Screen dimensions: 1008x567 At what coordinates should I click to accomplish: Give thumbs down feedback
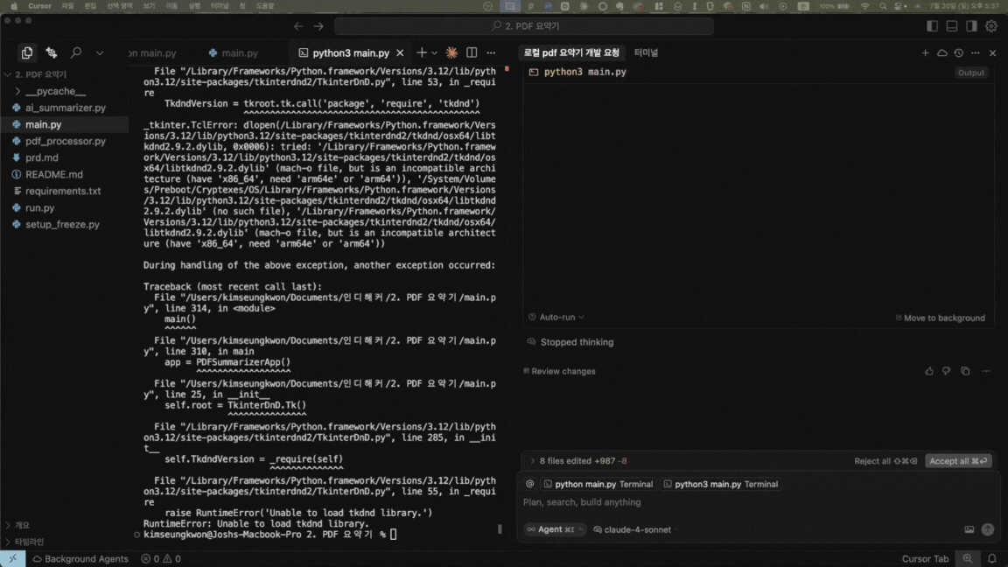click(946, 371)
